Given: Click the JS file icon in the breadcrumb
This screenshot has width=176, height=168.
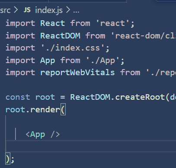Looking at the screenshot, I should pos(27,10).
